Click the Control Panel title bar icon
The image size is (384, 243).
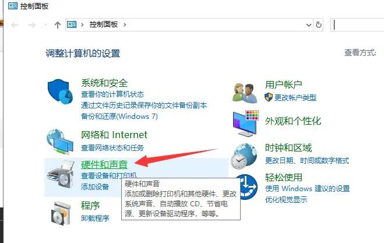coord(13,6)
